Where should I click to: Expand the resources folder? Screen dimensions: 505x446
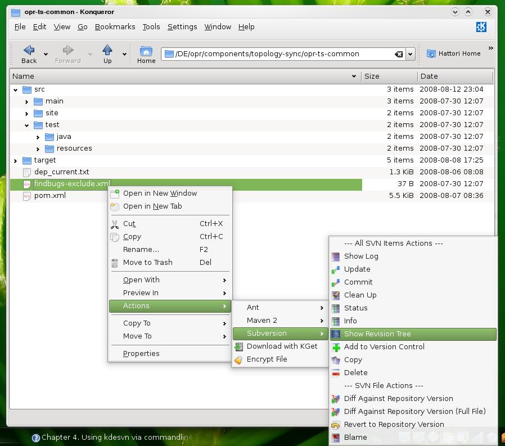[x=38, y=149]
